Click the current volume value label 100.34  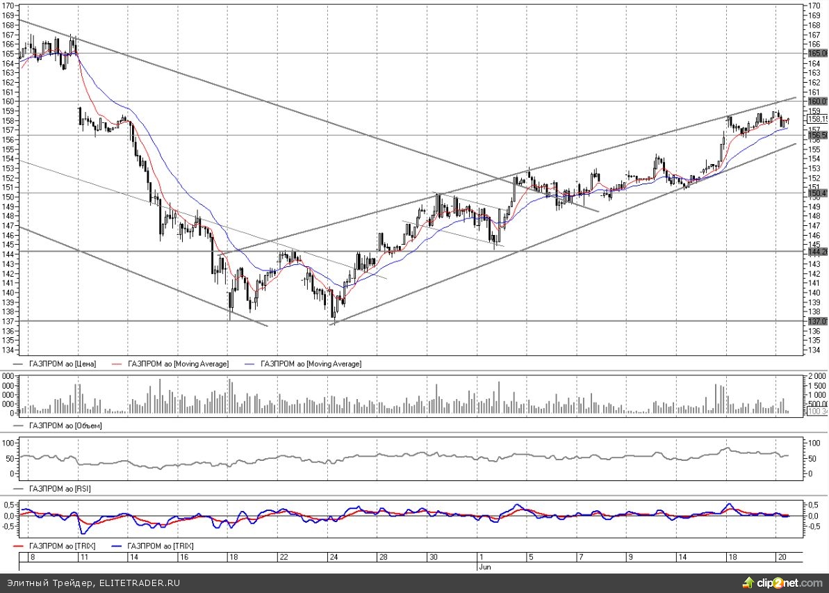click(x=817, y=412)
